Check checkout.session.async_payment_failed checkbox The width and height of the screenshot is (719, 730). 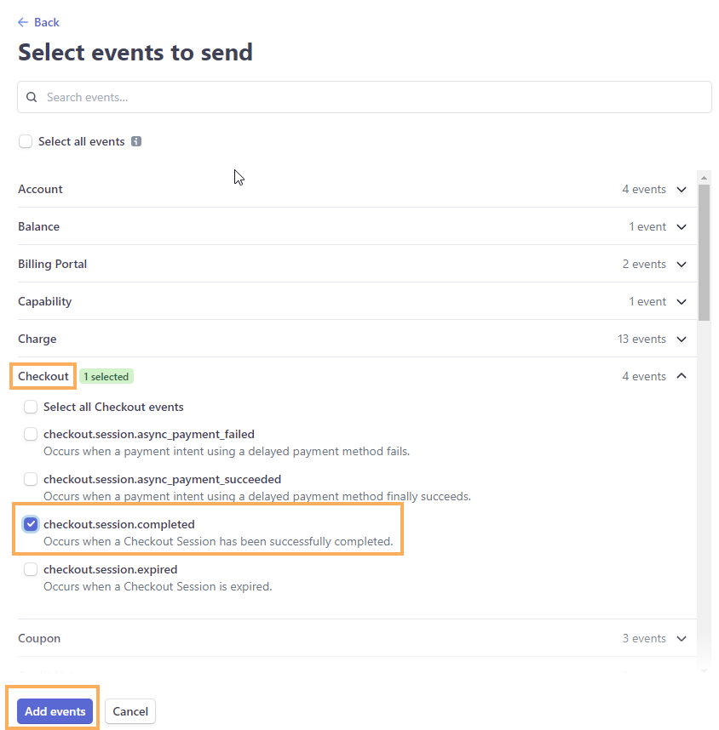coord(31,434)
